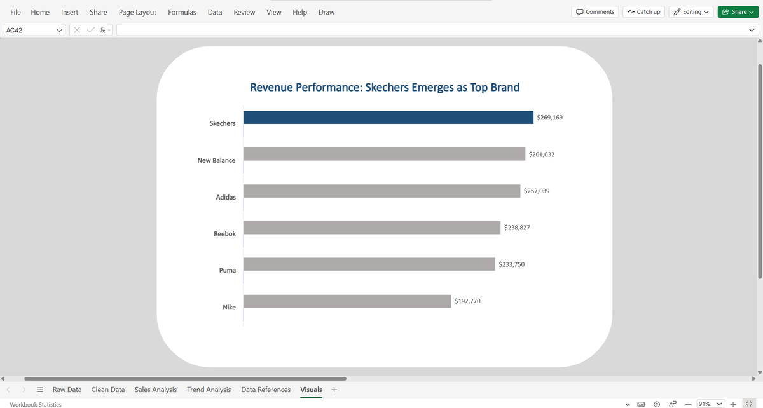763x408 pixels.
Task: Select the New Balance gray bar
Action: tap(385, 154)
